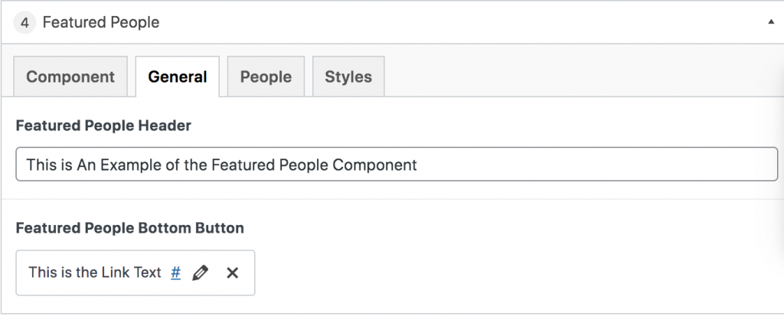Select the bottom button link box

pos(136,273)
